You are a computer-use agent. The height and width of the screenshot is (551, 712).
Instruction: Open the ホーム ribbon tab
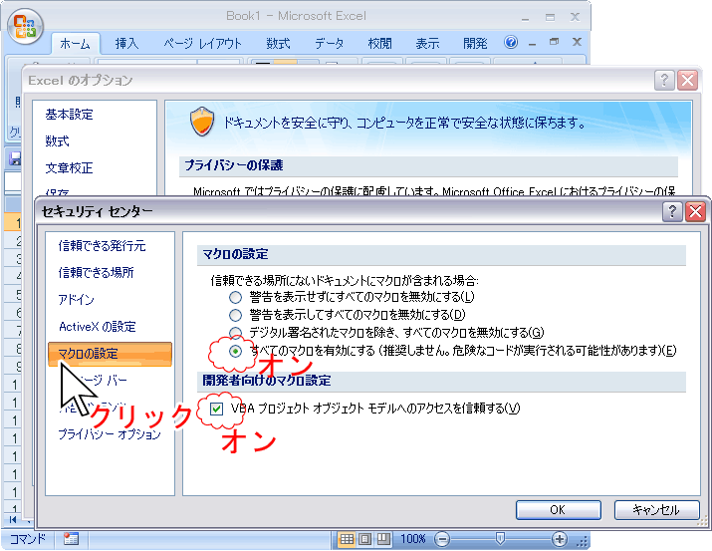click(75, 44)
